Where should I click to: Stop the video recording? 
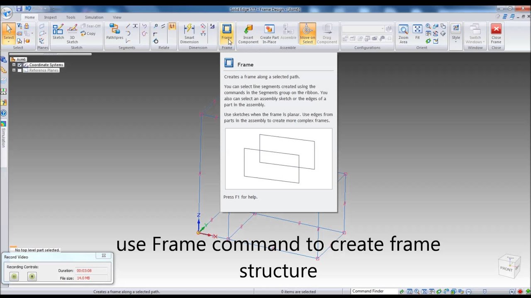(x=32, y=276)
